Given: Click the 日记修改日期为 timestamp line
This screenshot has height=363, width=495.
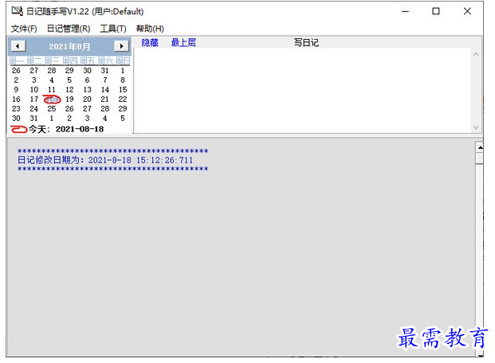Looking at the screenshot, I should click(x=105, y=160).
